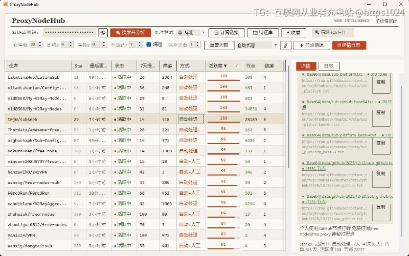The height and width of the screenshot is (256, 409).
Task: Focus the 筛选 (Ctrl+F) filter field
Action: point(333,32)
